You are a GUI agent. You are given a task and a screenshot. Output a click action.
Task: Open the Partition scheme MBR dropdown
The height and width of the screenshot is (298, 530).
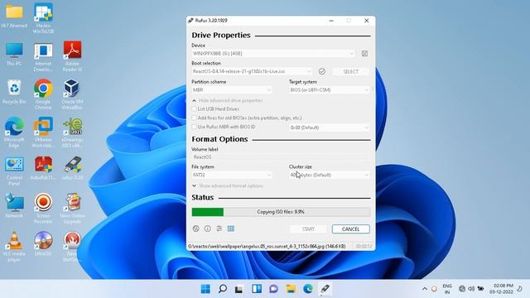[x=232, y=90]
